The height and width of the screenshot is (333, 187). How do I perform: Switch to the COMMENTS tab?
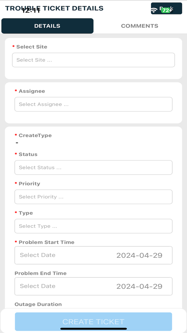(139, 26)
